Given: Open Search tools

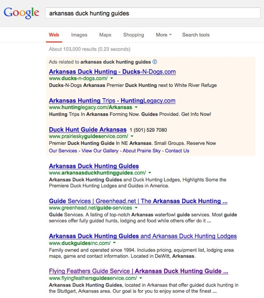Looking at the screenshot, I should [196, 35].
